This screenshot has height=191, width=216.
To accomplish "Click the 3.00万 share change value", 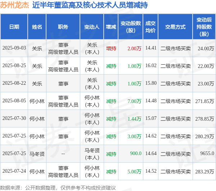I will pyautogui.click(x=134, y=136).
